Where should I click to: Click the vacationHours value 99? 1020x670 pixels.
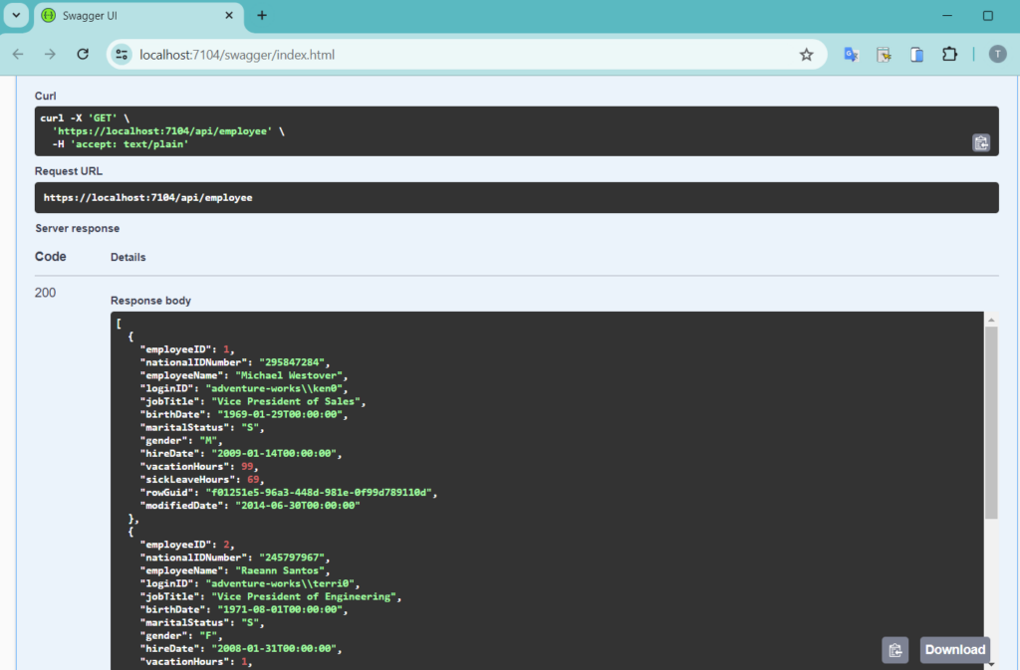click(247, 467)
